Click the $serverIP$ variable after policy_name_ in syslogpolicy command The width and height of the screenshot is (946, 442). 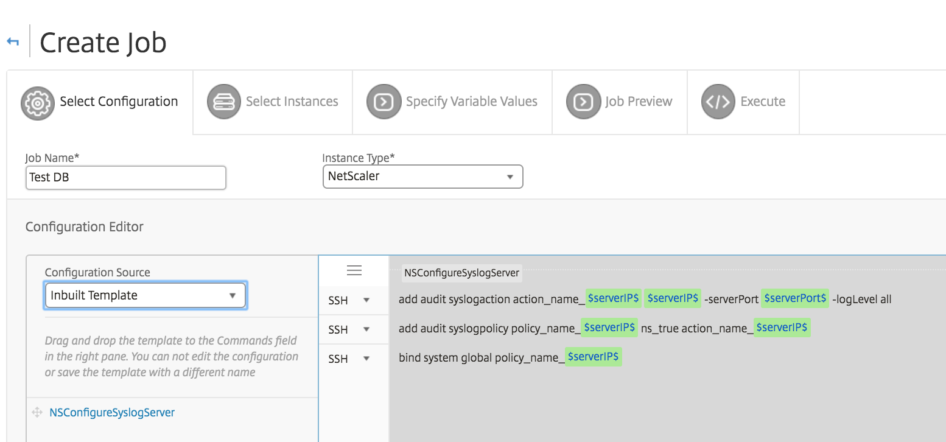click(609, 328)
